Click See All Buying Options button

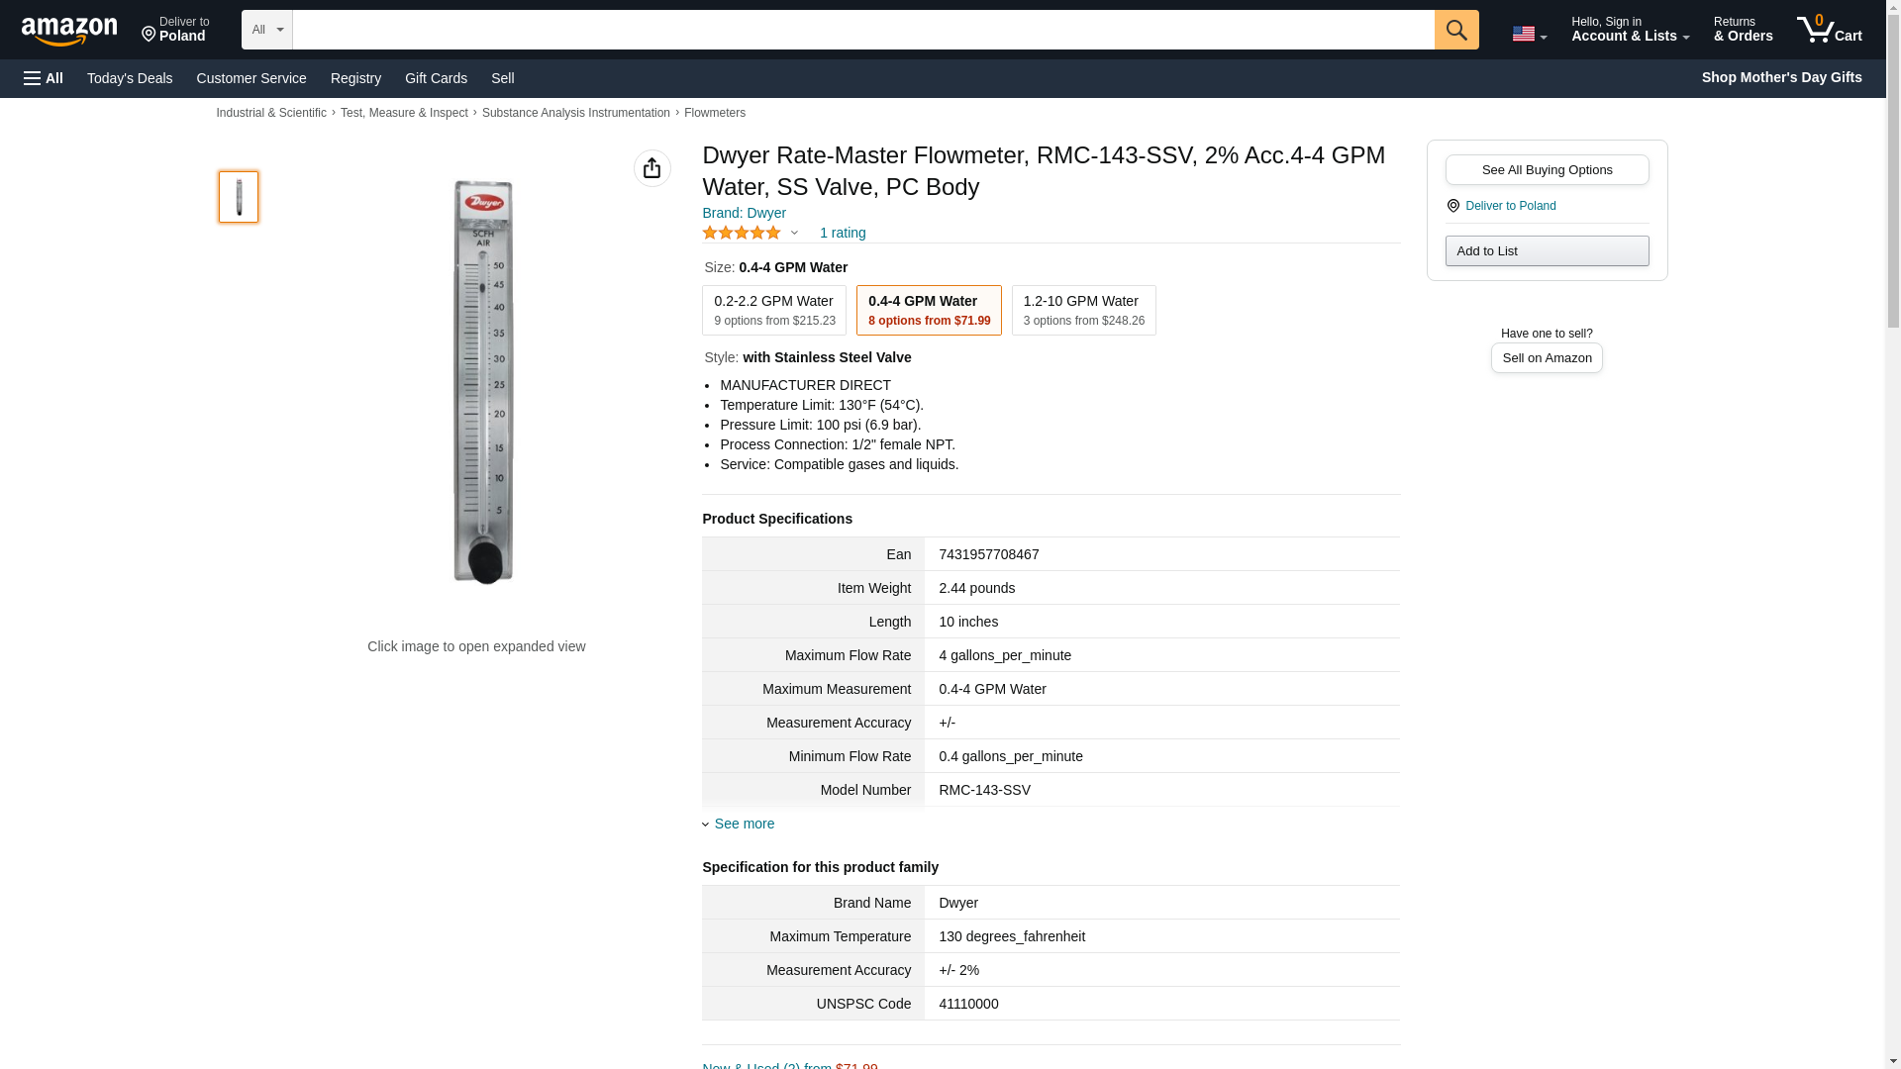(1546, 169)
